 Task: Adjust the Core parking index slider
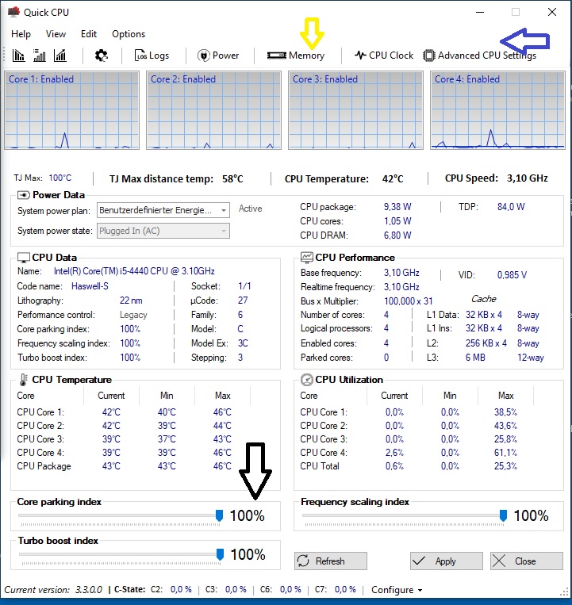click(x=219, y=515)
